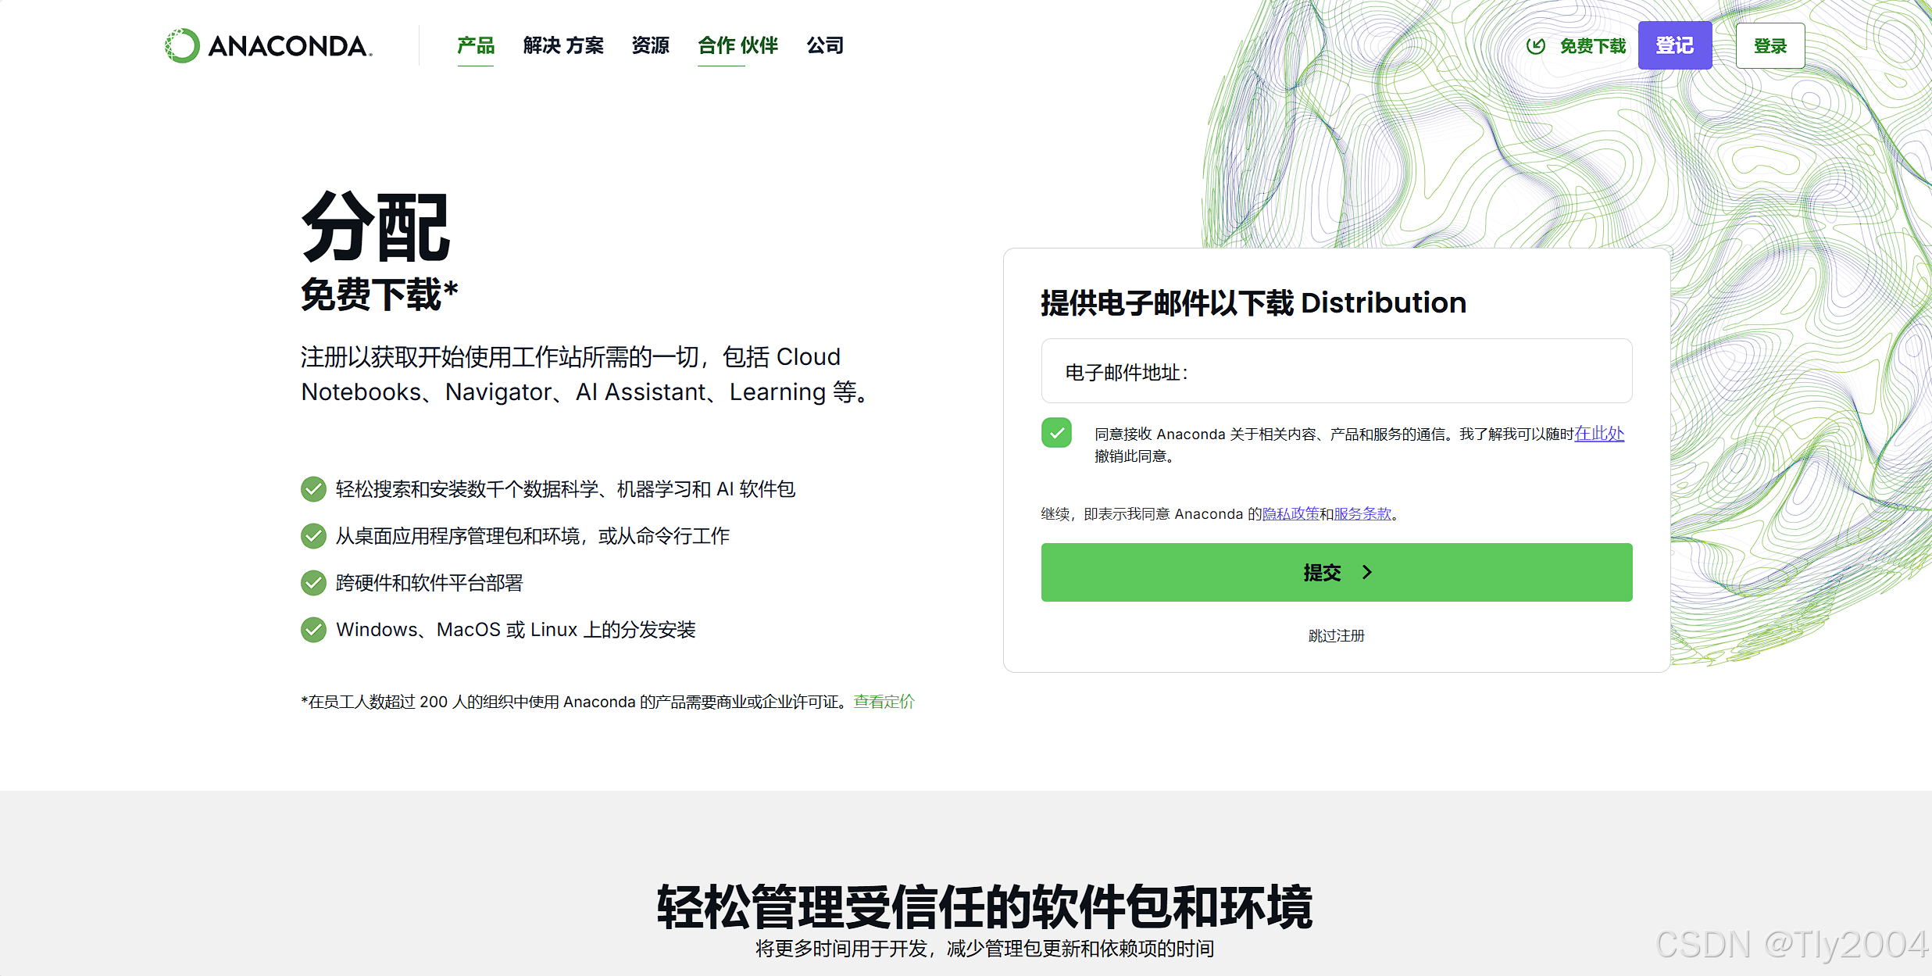Click the 跳过注册 skip registration link
The width and height of the screenshot is (1932, 976).
point(1336,636)
